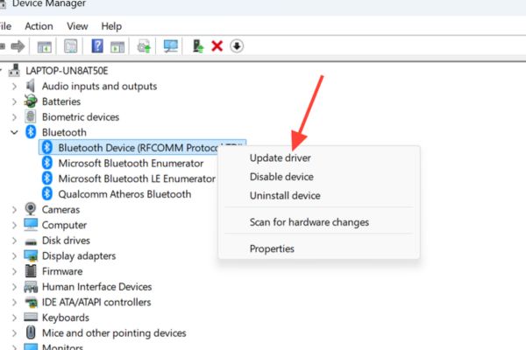Click the chip icon for Firmware
The height and width of the screenshot is (350, 526).
point(31,271)
